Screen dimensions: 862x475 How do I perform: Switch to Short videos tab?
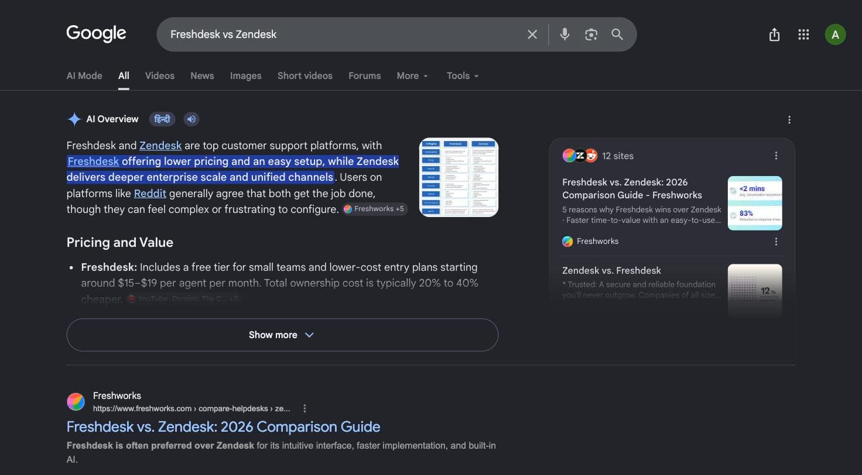tap(305, 75)
